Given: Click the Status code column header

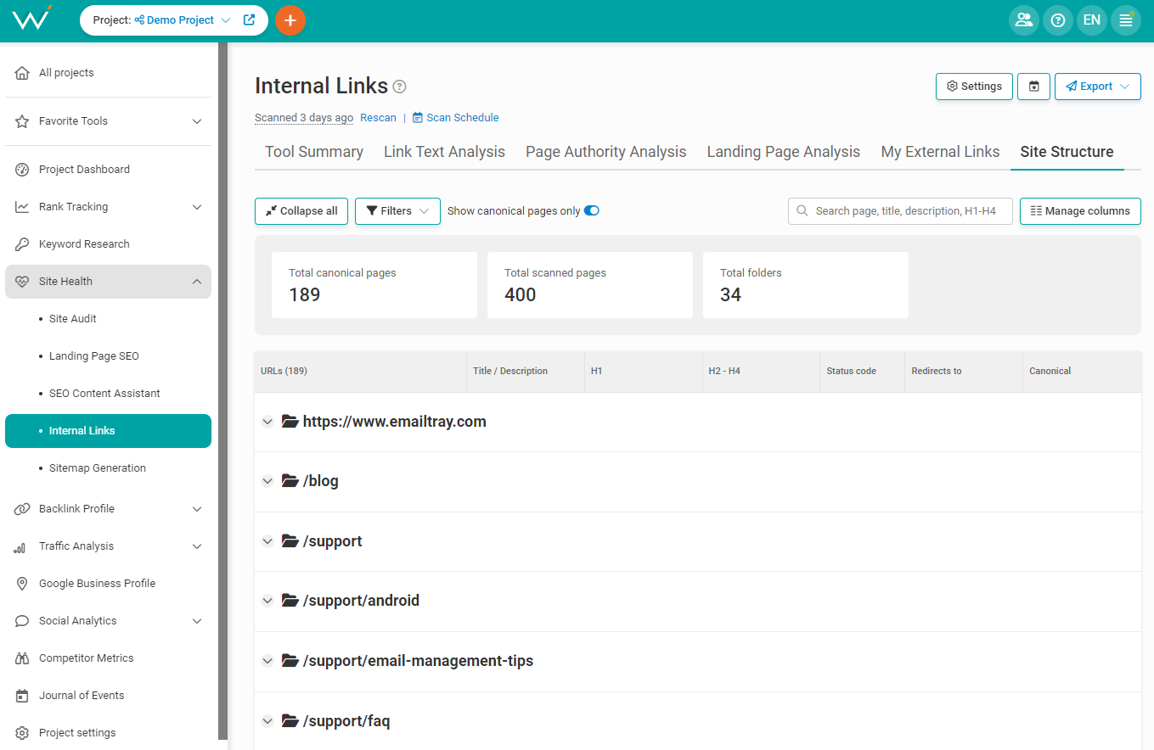Looking at the screenshot, I should coord(862,372).
